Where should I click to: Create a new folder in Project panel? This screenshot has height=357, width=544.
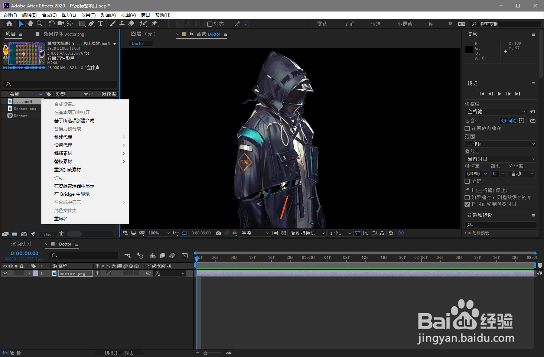[x=14, y=234]
